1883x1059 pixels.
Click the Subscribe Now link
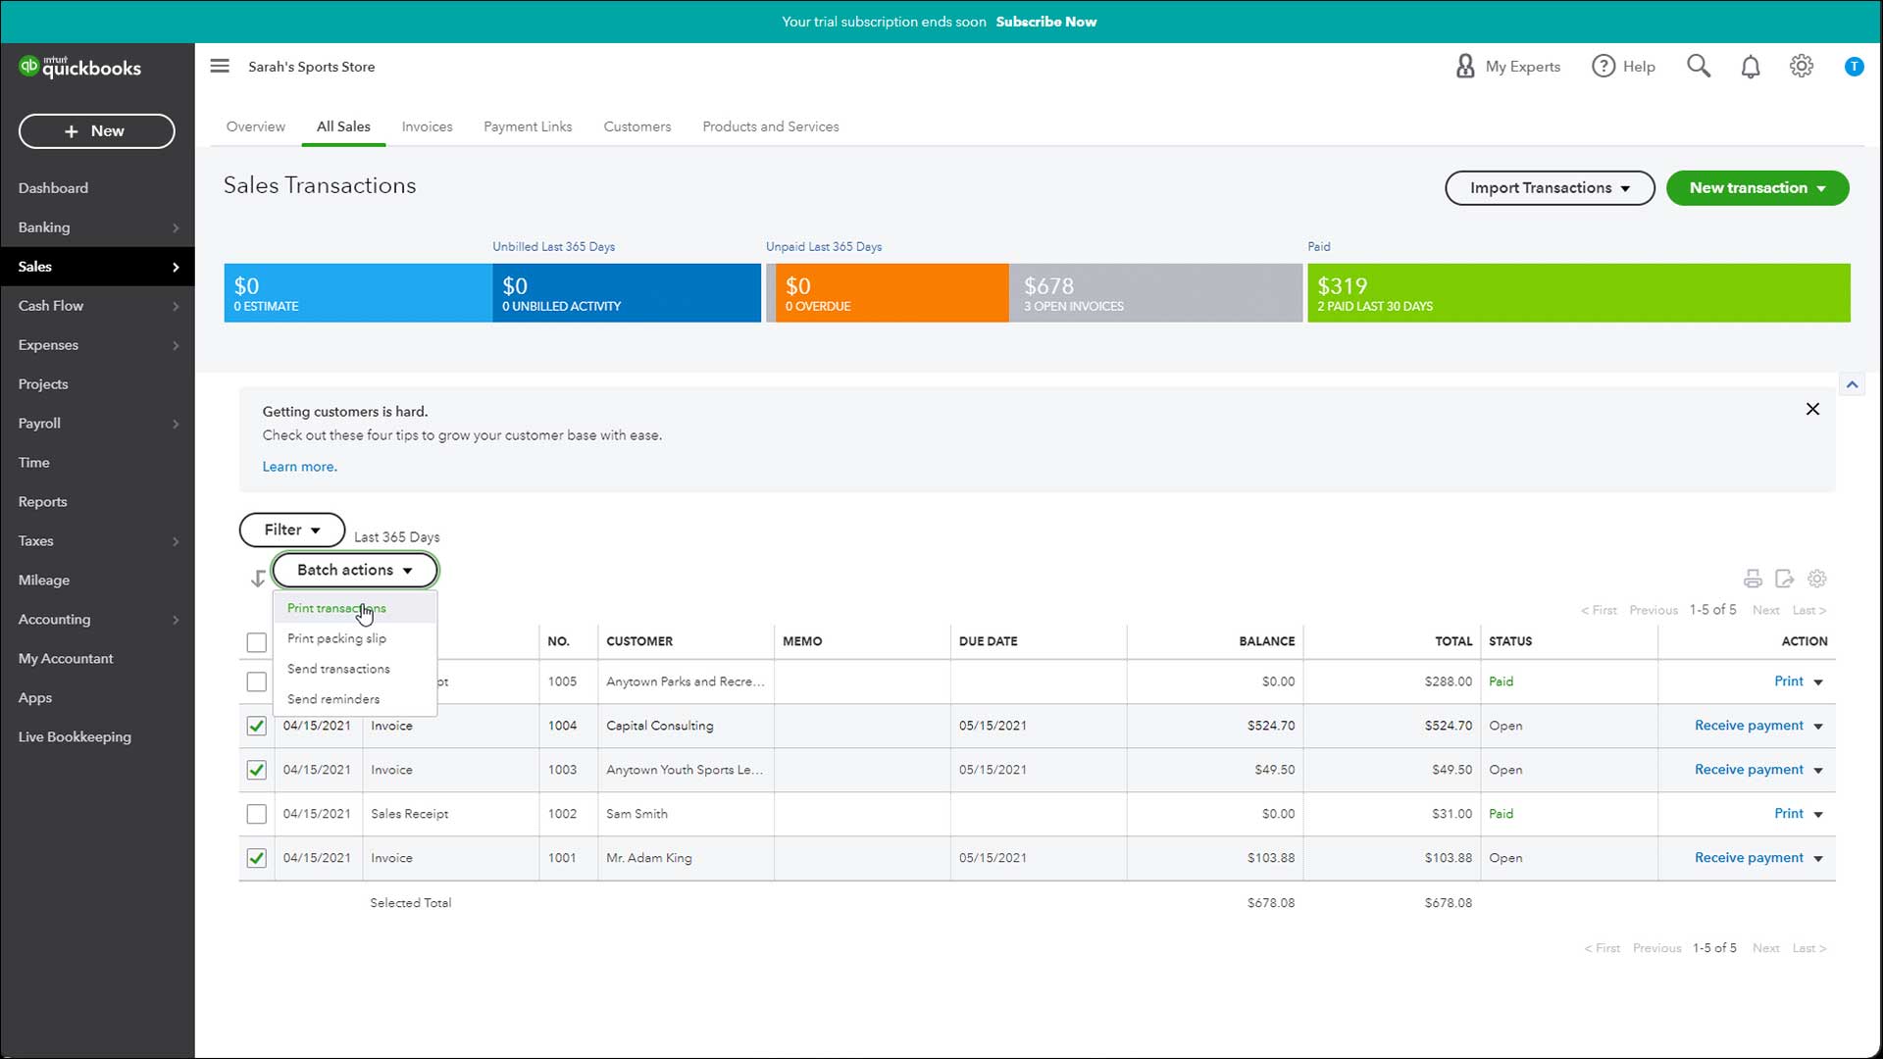click(x=1046, y=22)
